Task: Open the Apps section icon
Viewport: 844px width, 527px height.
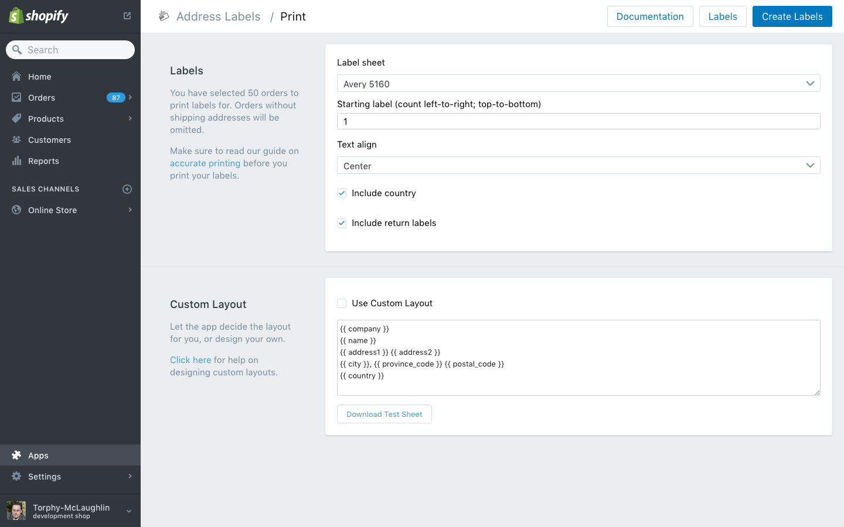Action: 16,455
